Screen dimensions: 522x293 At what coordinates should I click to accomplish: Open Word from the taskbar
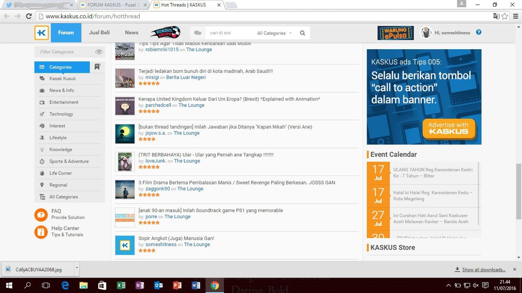[x=196, y=285]
